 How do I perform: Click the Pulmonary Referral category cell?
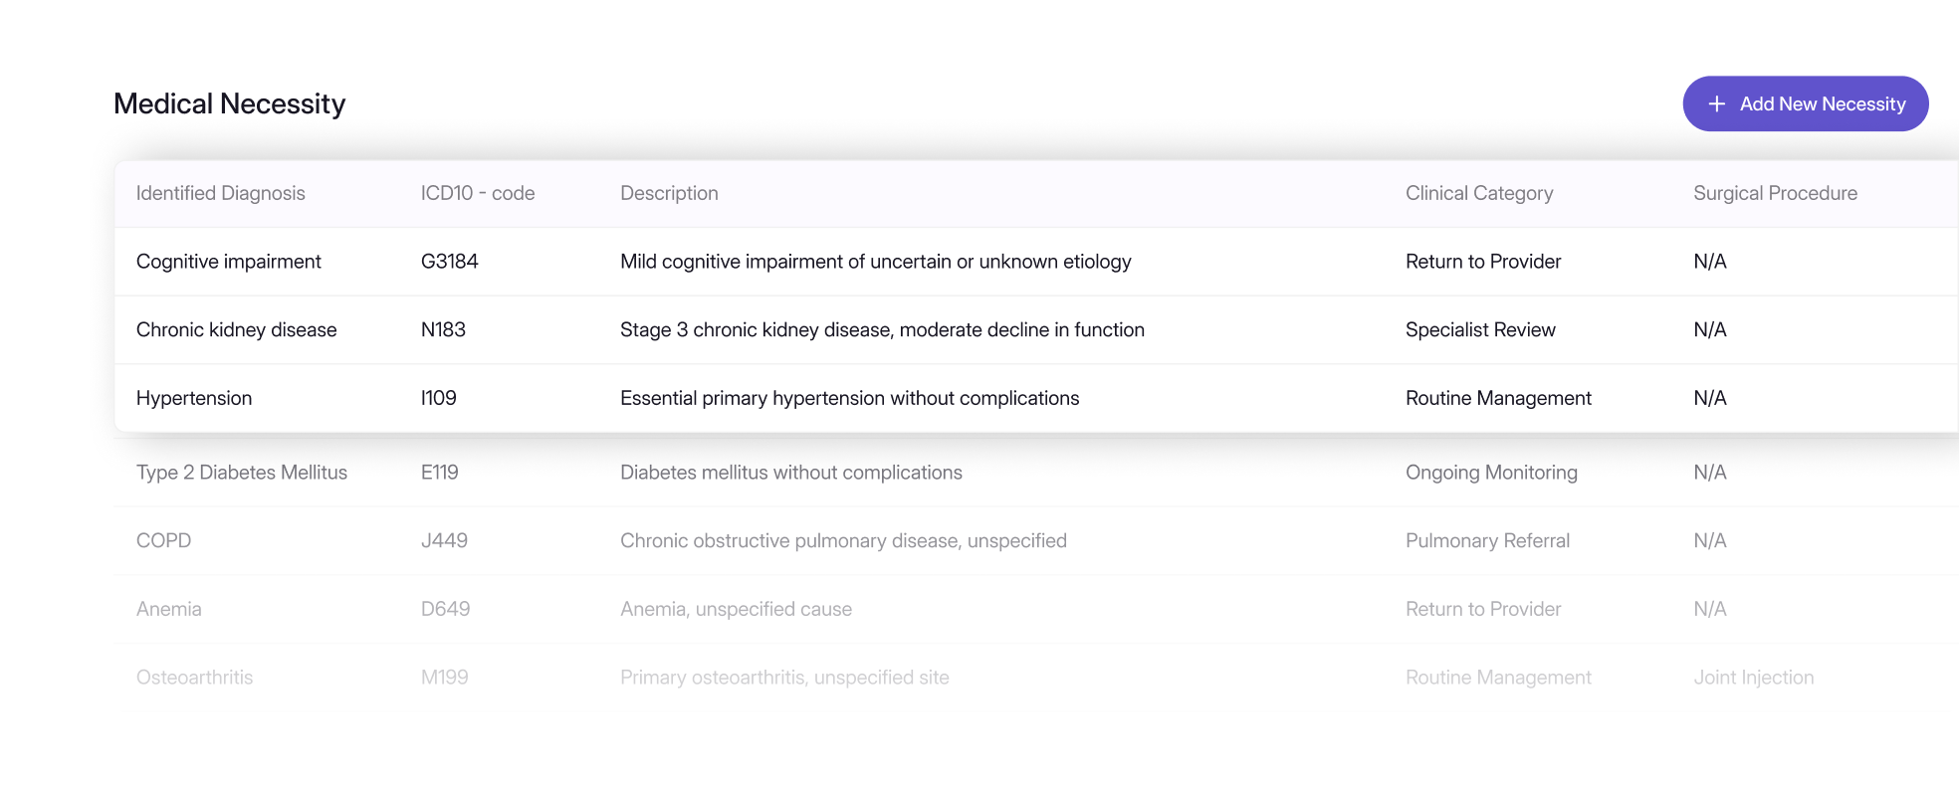tap(1487, 541)
